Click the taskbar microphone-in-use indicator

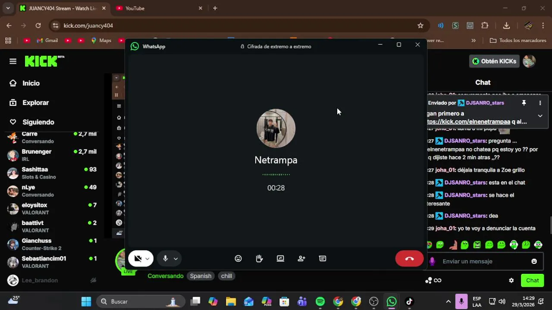tap(461, 301)
